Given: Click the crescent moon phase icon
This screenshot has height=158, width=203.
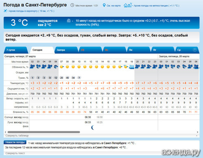Looking at the screenshot, I should pos(93,127).
